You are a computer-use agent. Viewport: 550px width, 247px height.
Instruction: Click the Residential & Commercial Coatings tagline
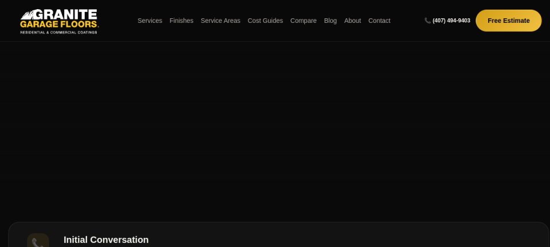pos(58,33)
